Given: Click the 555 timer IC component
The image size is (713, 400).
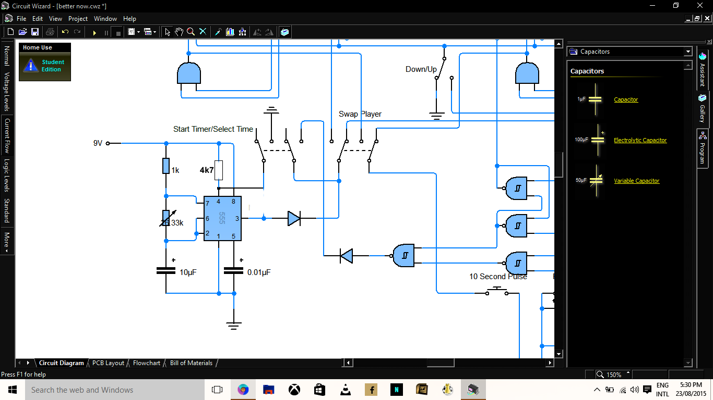Looking at the screenshot, I should tap(222, 218).
